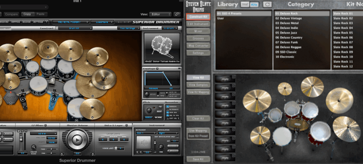Switch Library to Inst mode
This screenshot has height=164, width=363.
pyautogui.click(x=245, y=4)
